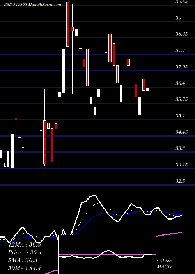Click the 50MA : 34.4 readout
Image resolution: width=195 pixels, height=274 pixels.
point(24,268)
